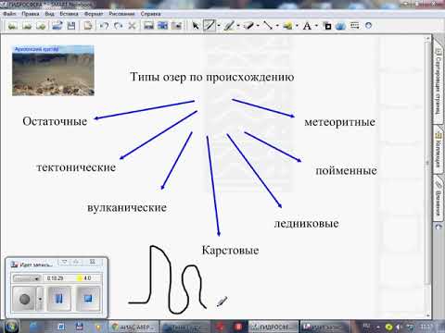The height and width of the screenshot is (333, 445).
Task: Expand the Line style options arrow
Action: click(277, 26)
